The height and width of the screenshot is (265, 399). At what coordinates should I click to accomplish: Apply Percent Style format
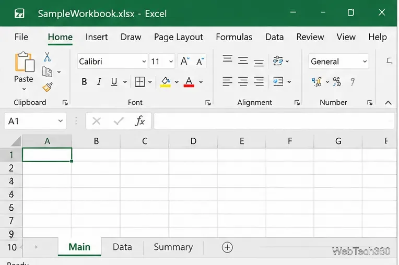337,82
